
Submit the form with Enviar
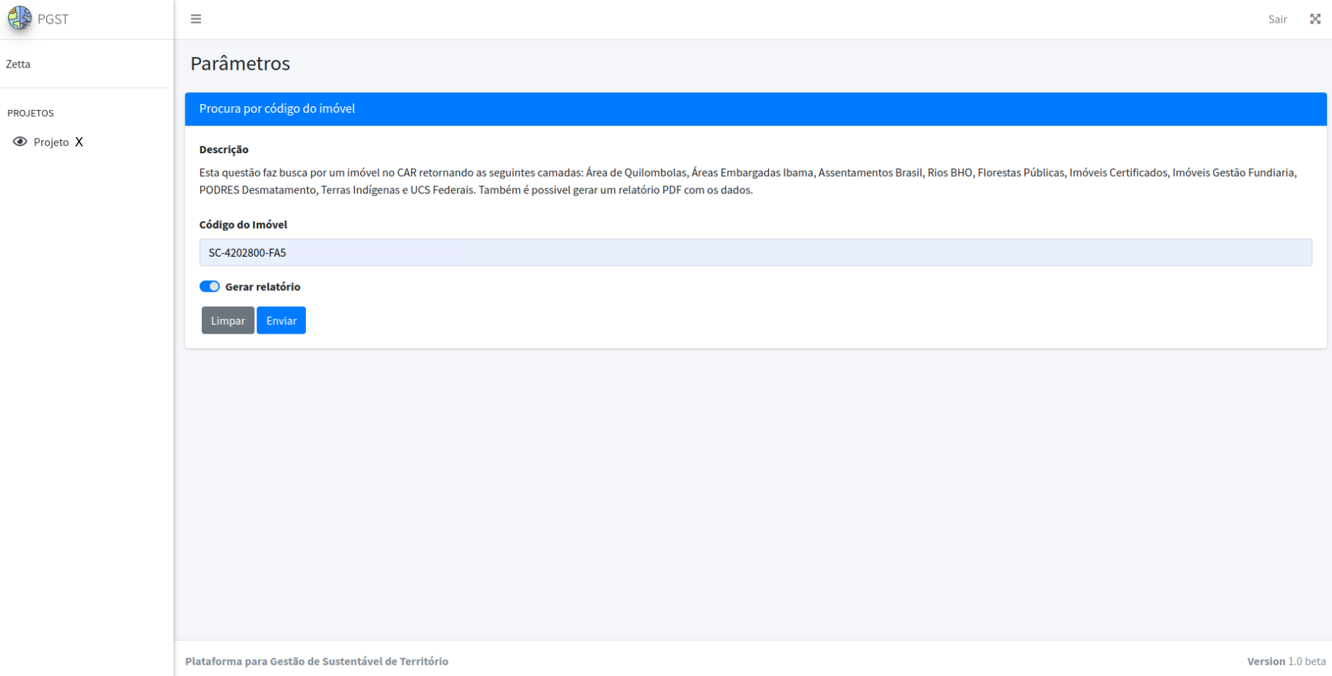coord(281,320)
